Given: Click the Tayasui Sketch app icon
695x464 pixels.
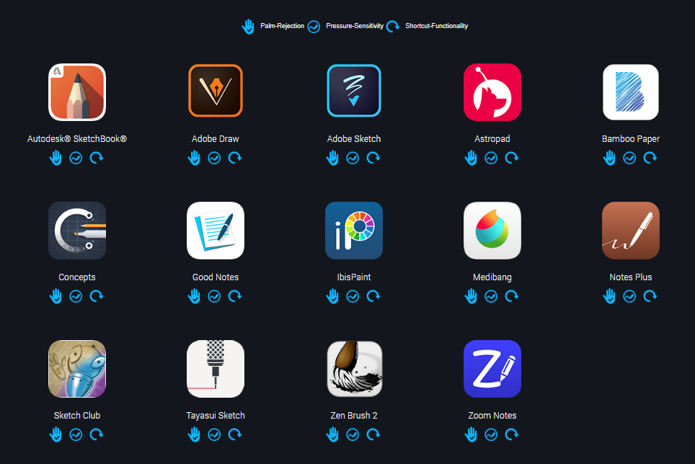Looking at the screenshot, I should coord(216,368).
